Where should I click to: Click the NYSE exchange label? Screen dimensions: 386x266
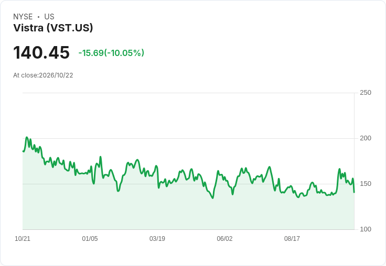(23, 17)
